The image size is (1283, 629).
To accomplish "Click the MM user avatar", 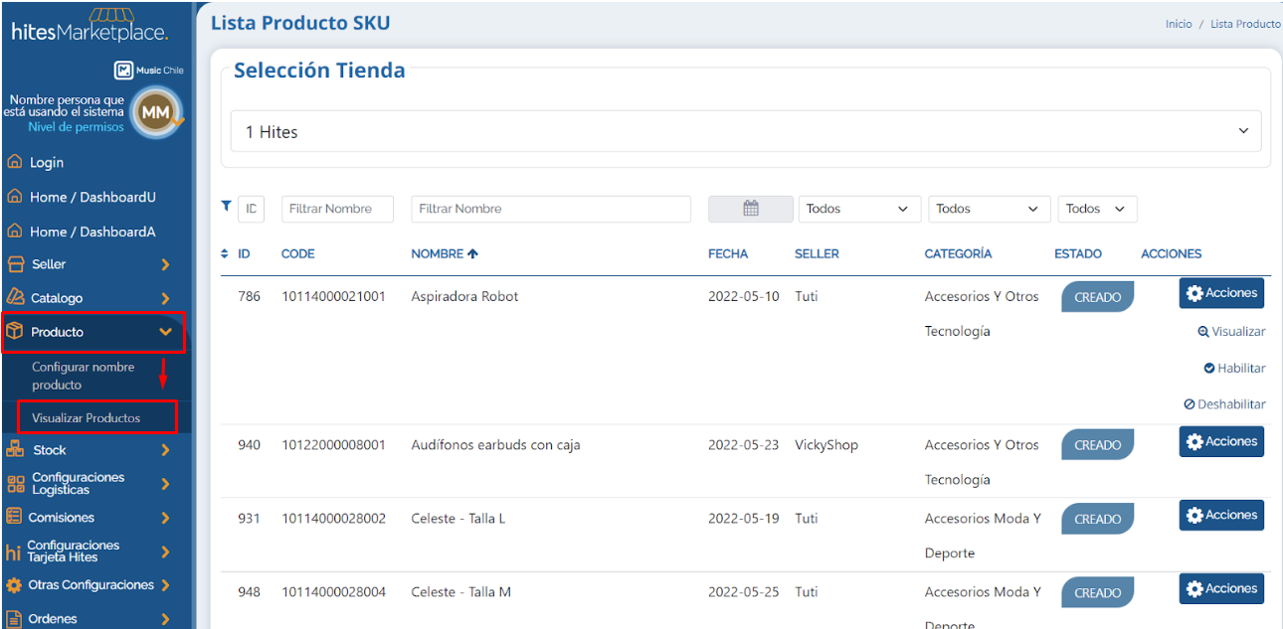I will pos(157,112).
